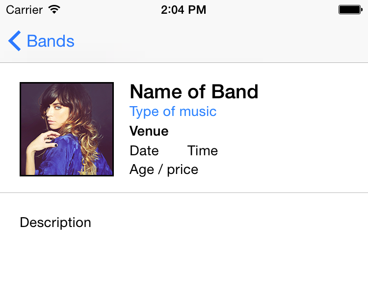Select the Name of Band title

(194, 92)
